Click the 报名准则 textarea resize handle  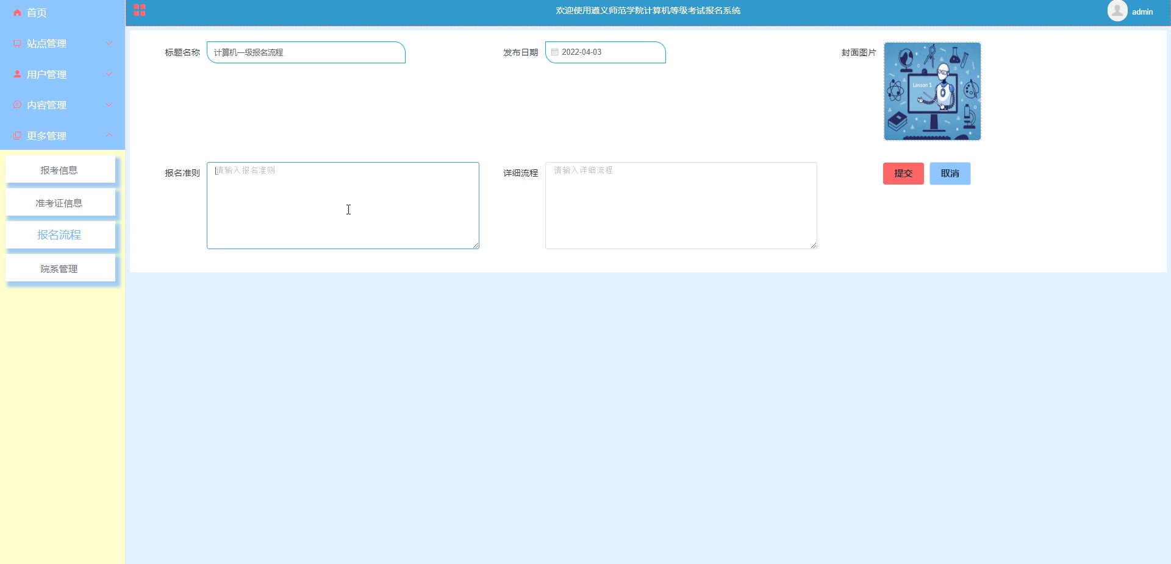(x=476, y=245)
